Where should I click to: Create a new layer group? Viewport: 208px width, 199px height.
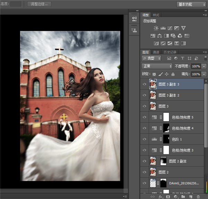tap(183, 197)
